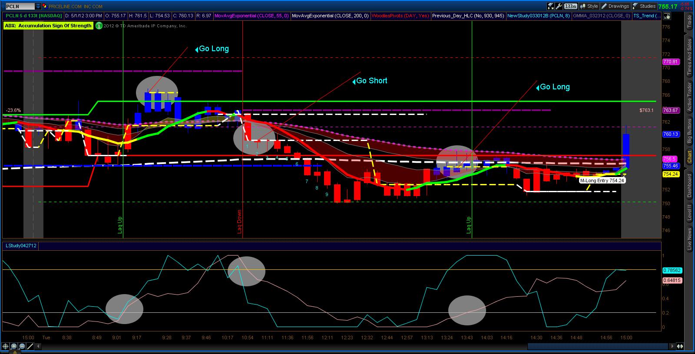This screenshot has width=695, height=354.
Task: Click the 133tk timeframe button
Action: click(571, 7)
